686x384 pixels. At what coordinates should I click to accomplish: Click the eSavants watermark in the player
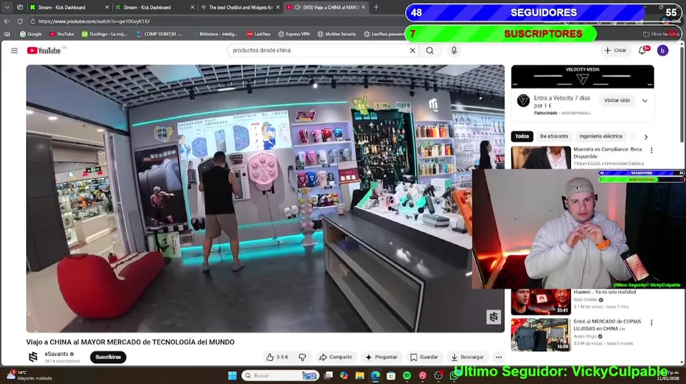pos(493,317)
